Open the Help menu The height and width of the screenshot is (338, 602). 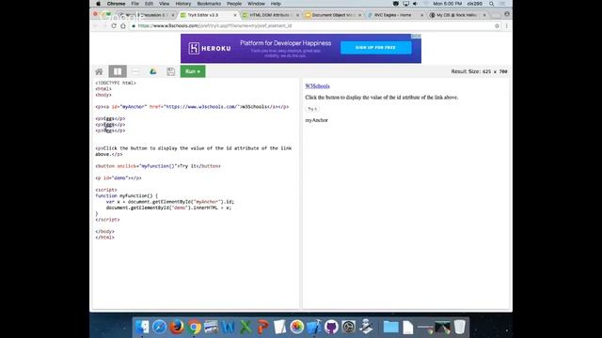276,4
